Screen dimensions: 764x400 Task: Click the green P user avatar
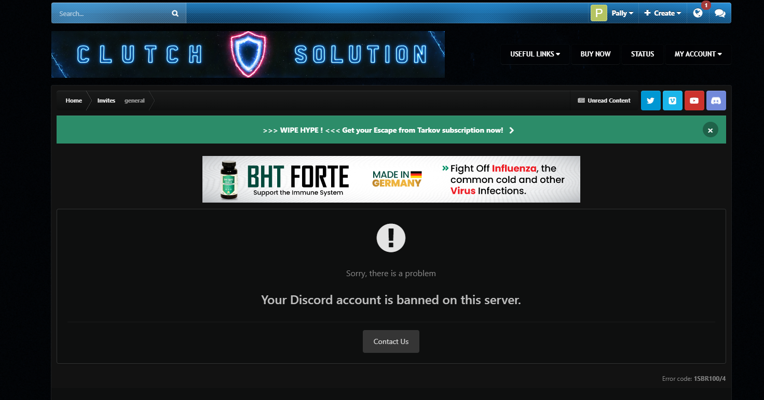tap(598, 13)
